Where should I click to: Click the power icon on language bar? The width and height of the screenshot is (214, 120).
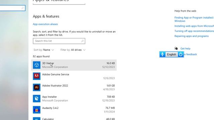[181, 54]
